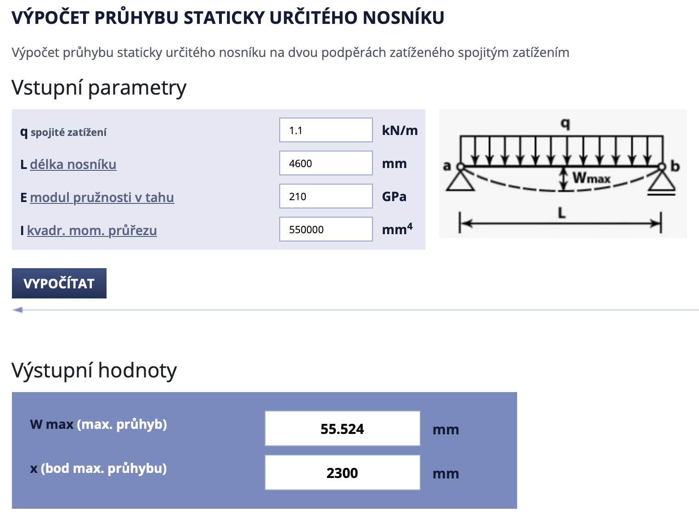
Task: Select the elastic modulus field showing 210
Action: click(x=326, y=197)
